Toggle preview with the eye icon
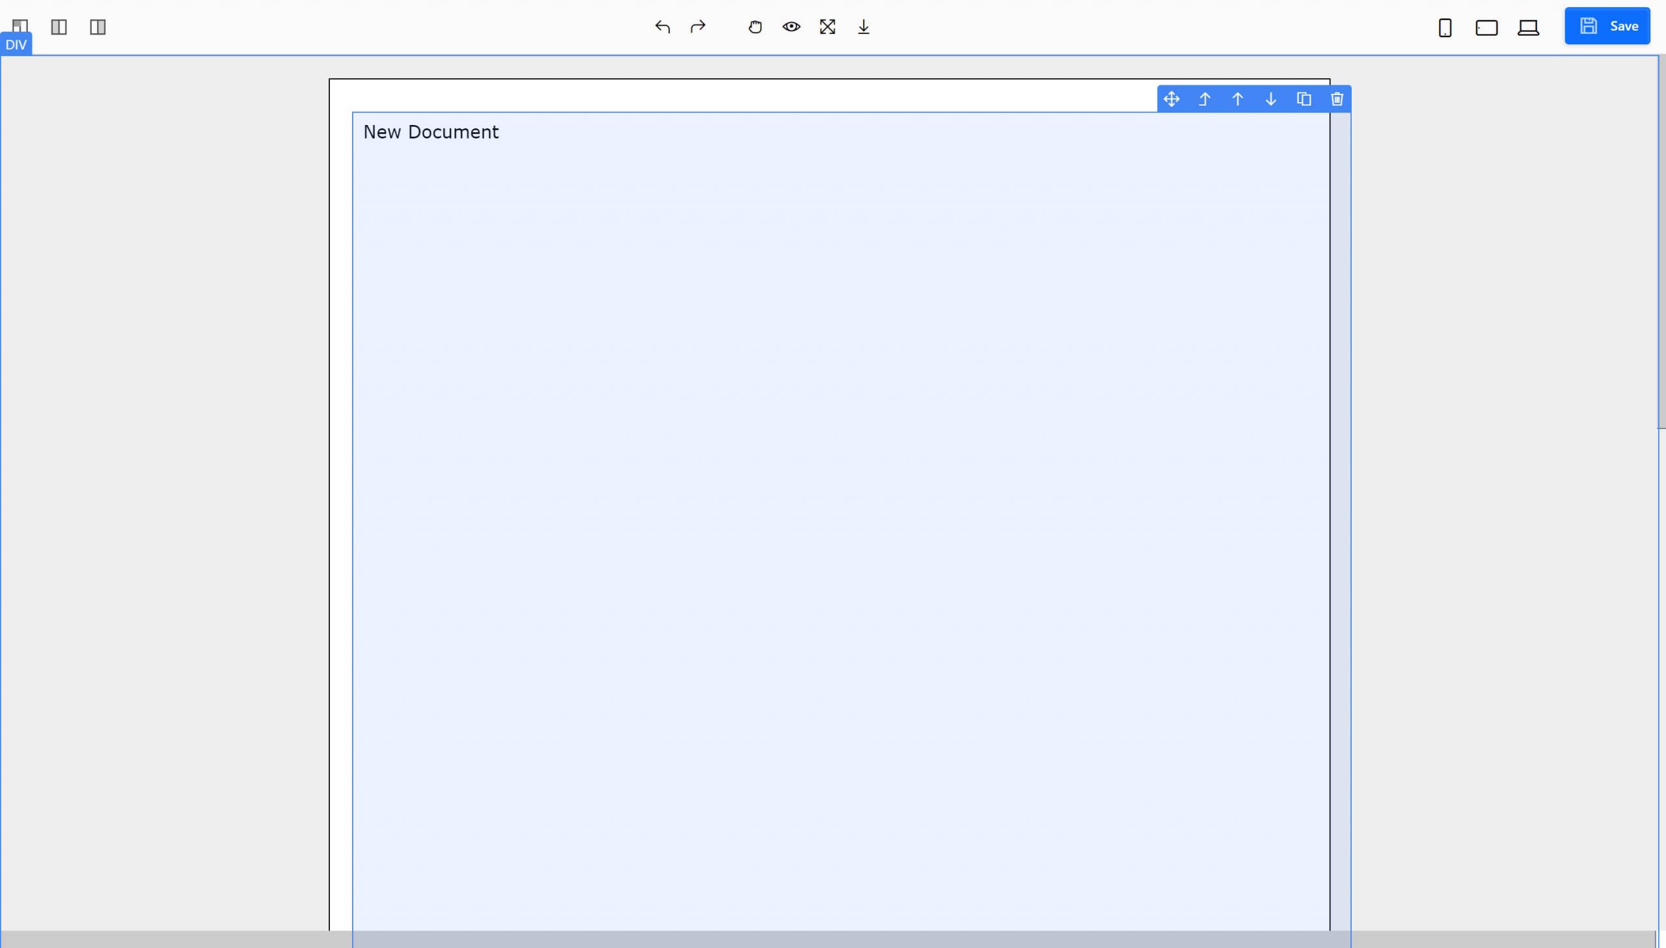This screenshot has width=1666, height=948. point(791,27)
